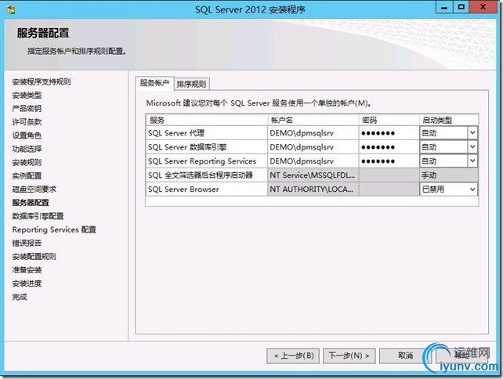
Task: Select the SQL Server Reporting Services service cell
Action: [x=206, y=161]
